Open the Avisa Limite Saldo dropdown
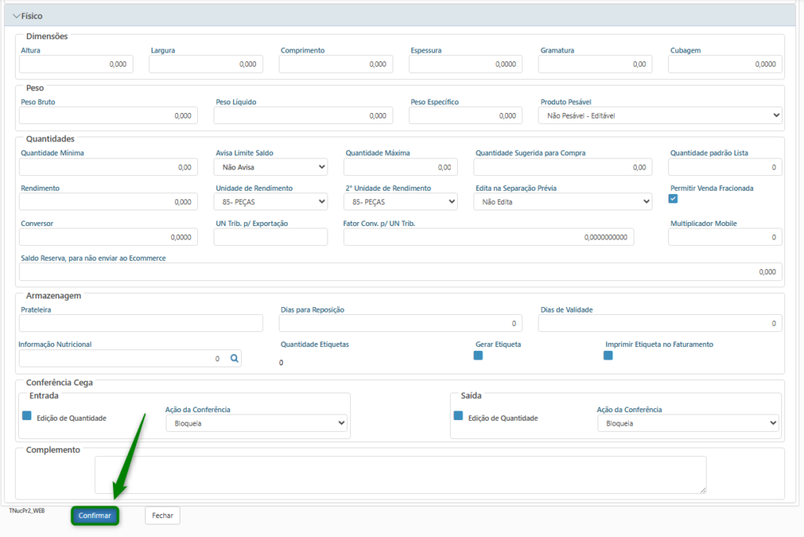 pyautogui.click(x=271, y=166)
